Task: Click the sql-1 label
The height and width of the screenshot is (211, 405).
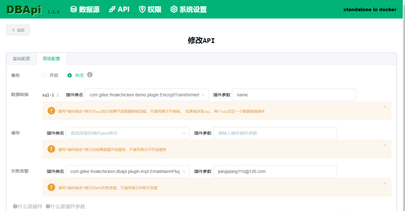Action: 50,95
